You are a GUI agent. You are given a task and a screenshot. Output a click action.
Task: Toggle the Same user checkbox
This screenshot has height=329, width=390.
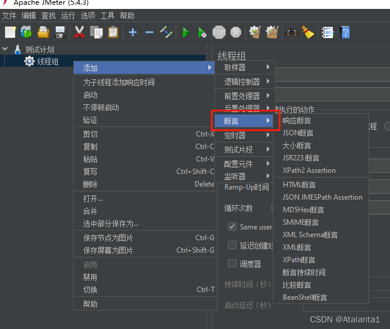(x=232, y=226)
